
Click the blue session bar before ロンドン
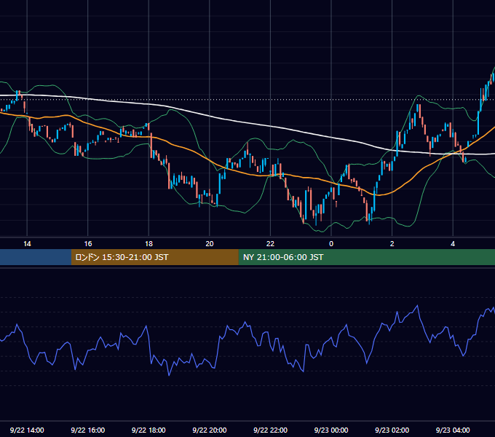36,257
